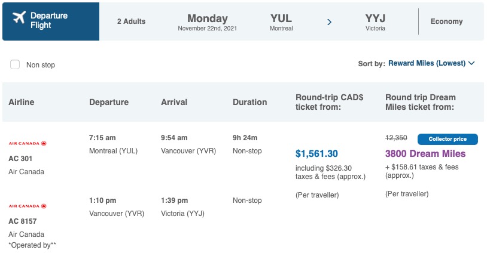Enable the Non stop checkbox
Viewport: 487px width, 253px height.
(15, 64)
